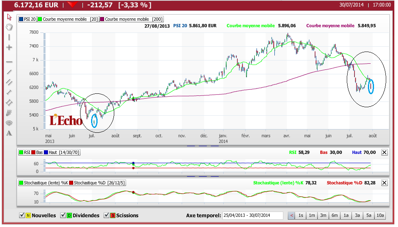The image size is (398, 227).
Task: Pick the crosshair plus tool
Action: tap(9, 48)
